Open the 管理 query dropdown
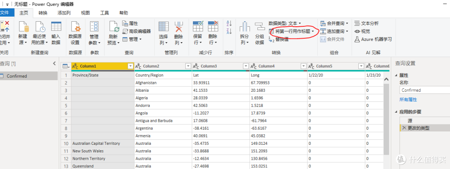 tap(132, 39)
